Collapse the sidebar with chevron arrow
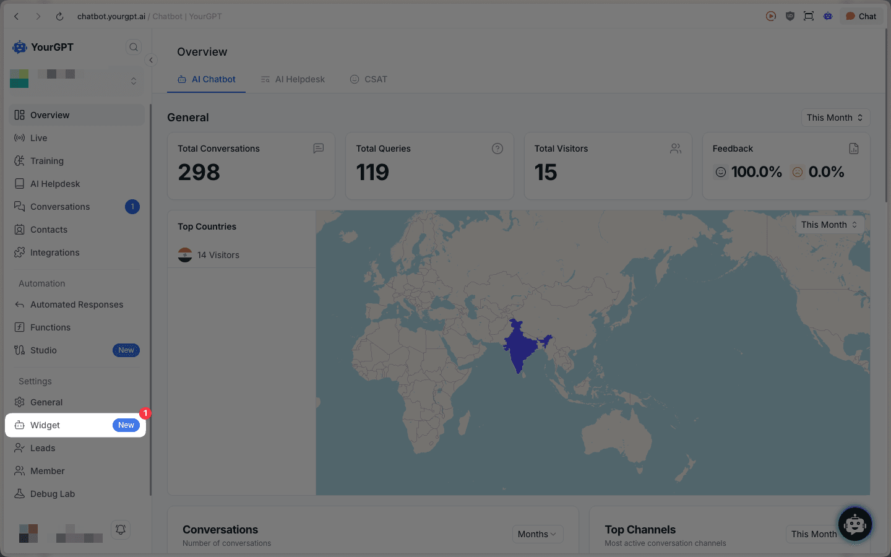Image resolution: width=891 pixels, height=557 pixels. click(x=151, y=60)
